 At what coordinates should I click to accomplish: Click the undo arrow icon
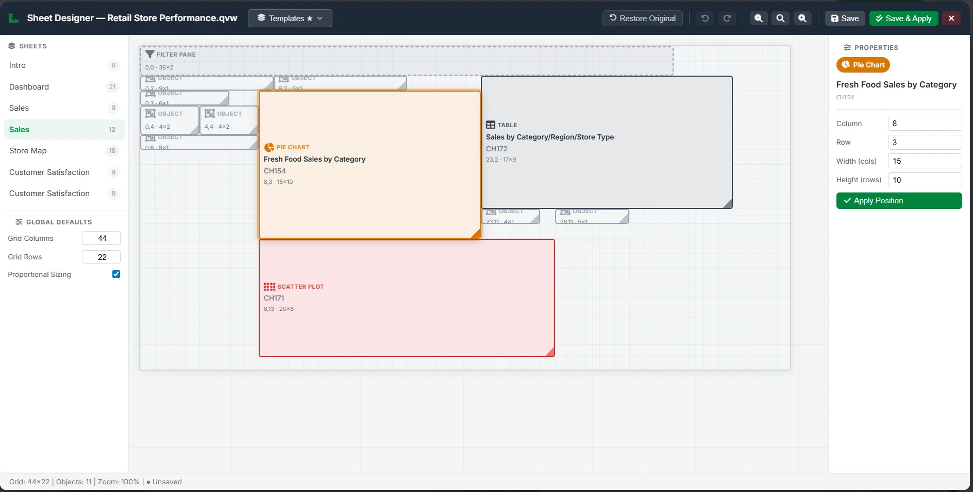[705, 19]
